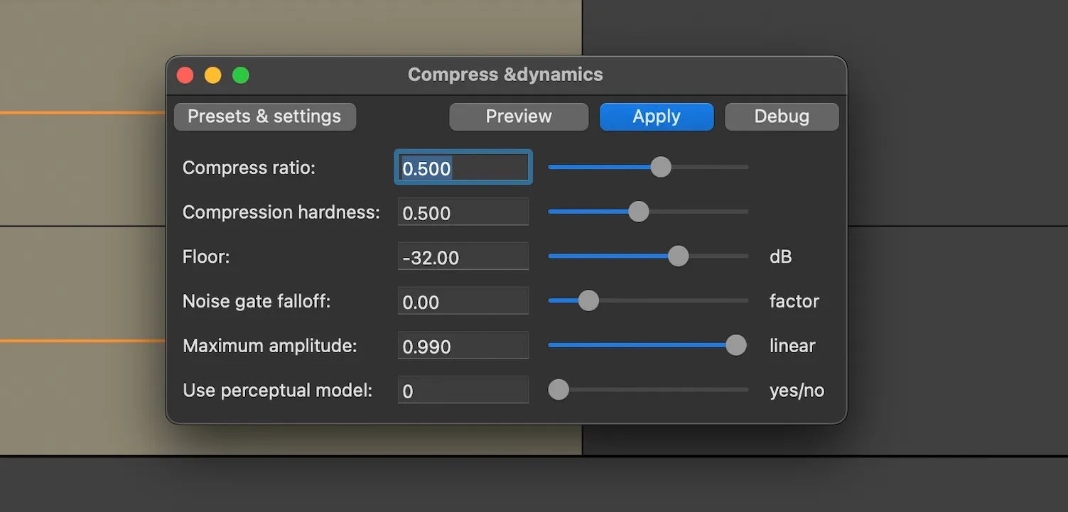Viewport: 1068px width, 512px height.
Task: Click the dB unit label
Action: (x=780, y=256)
